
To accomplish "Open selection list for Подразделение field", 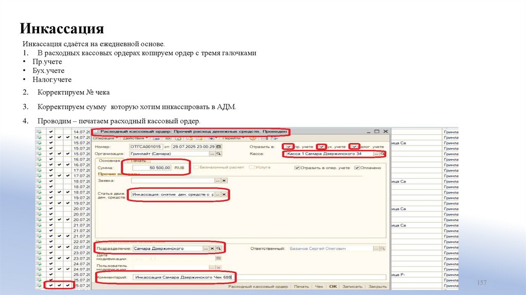I will (x=205, y=249).
